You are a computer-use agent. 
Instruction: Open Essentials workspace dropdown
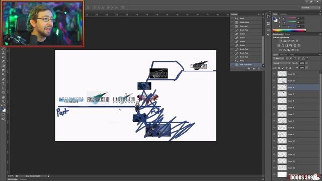point(310,8)
